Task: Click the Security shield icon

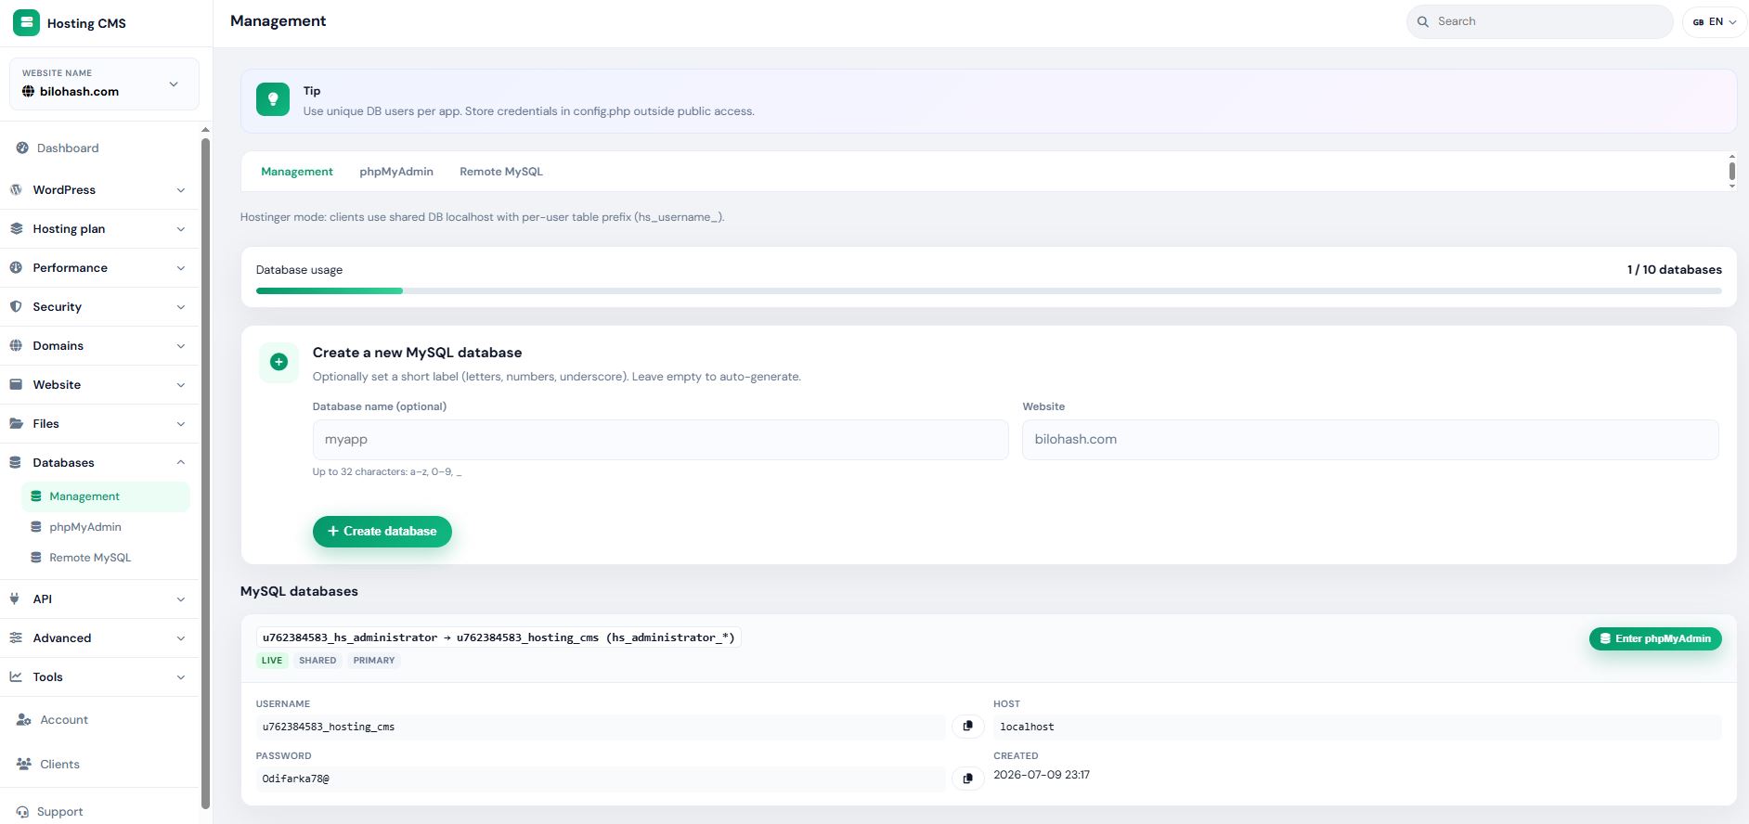Action: [16, 306]
